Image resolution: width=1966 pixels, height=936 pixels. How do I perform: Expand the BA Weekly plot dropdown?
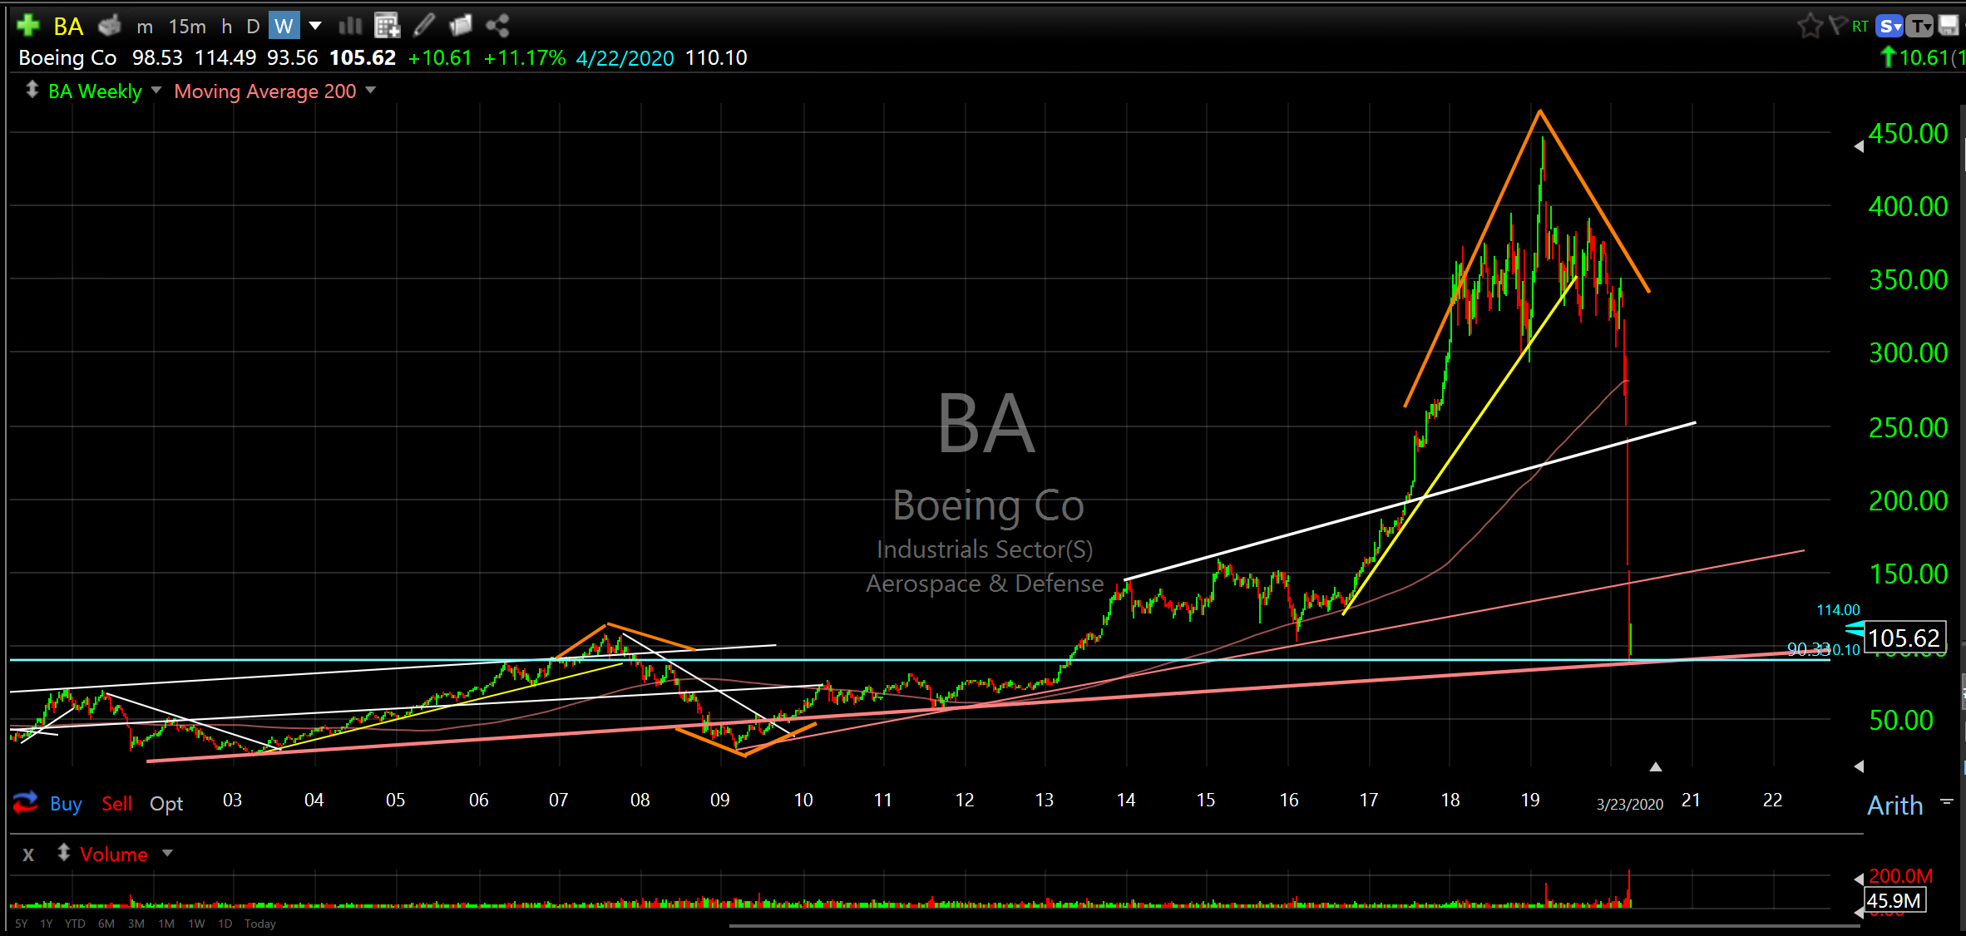(x=156, y=90)
